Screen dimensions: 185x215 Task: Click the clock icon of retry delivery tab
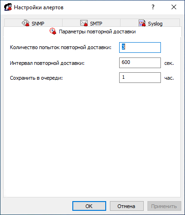[53, 32]
